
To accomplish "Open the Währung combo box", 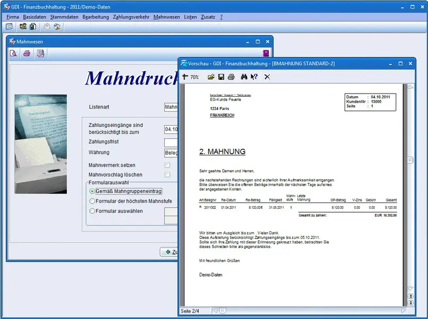I will click(x=170, y=153).
